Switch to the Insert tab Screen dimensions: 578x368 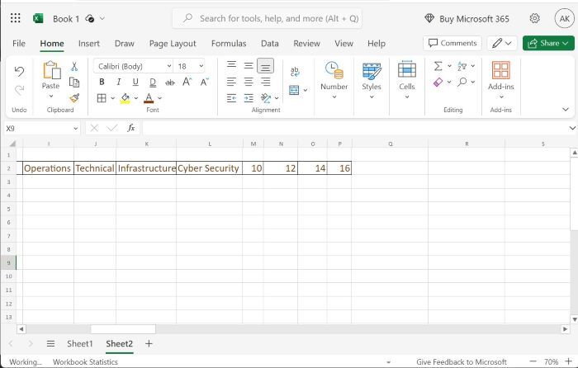pos(89,43)
